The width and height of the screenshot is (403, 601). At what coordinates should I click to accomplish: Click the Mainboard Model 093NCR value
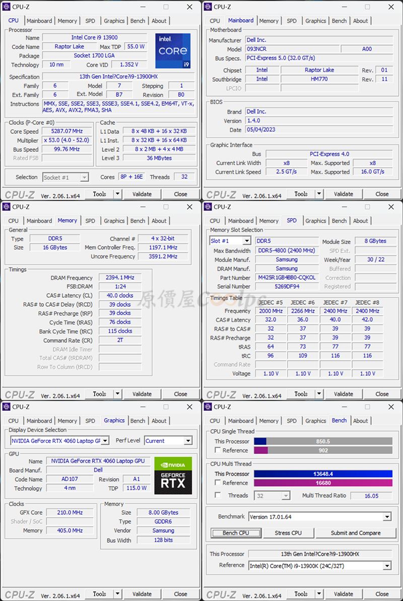(x=292, y=49)
